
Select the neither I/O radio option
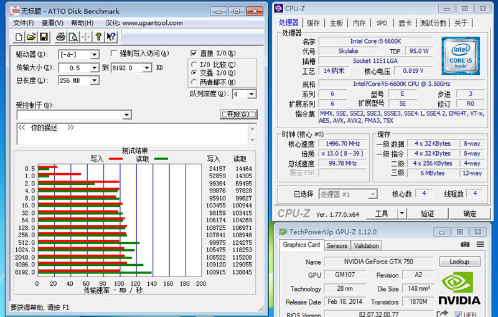(194, 82)
